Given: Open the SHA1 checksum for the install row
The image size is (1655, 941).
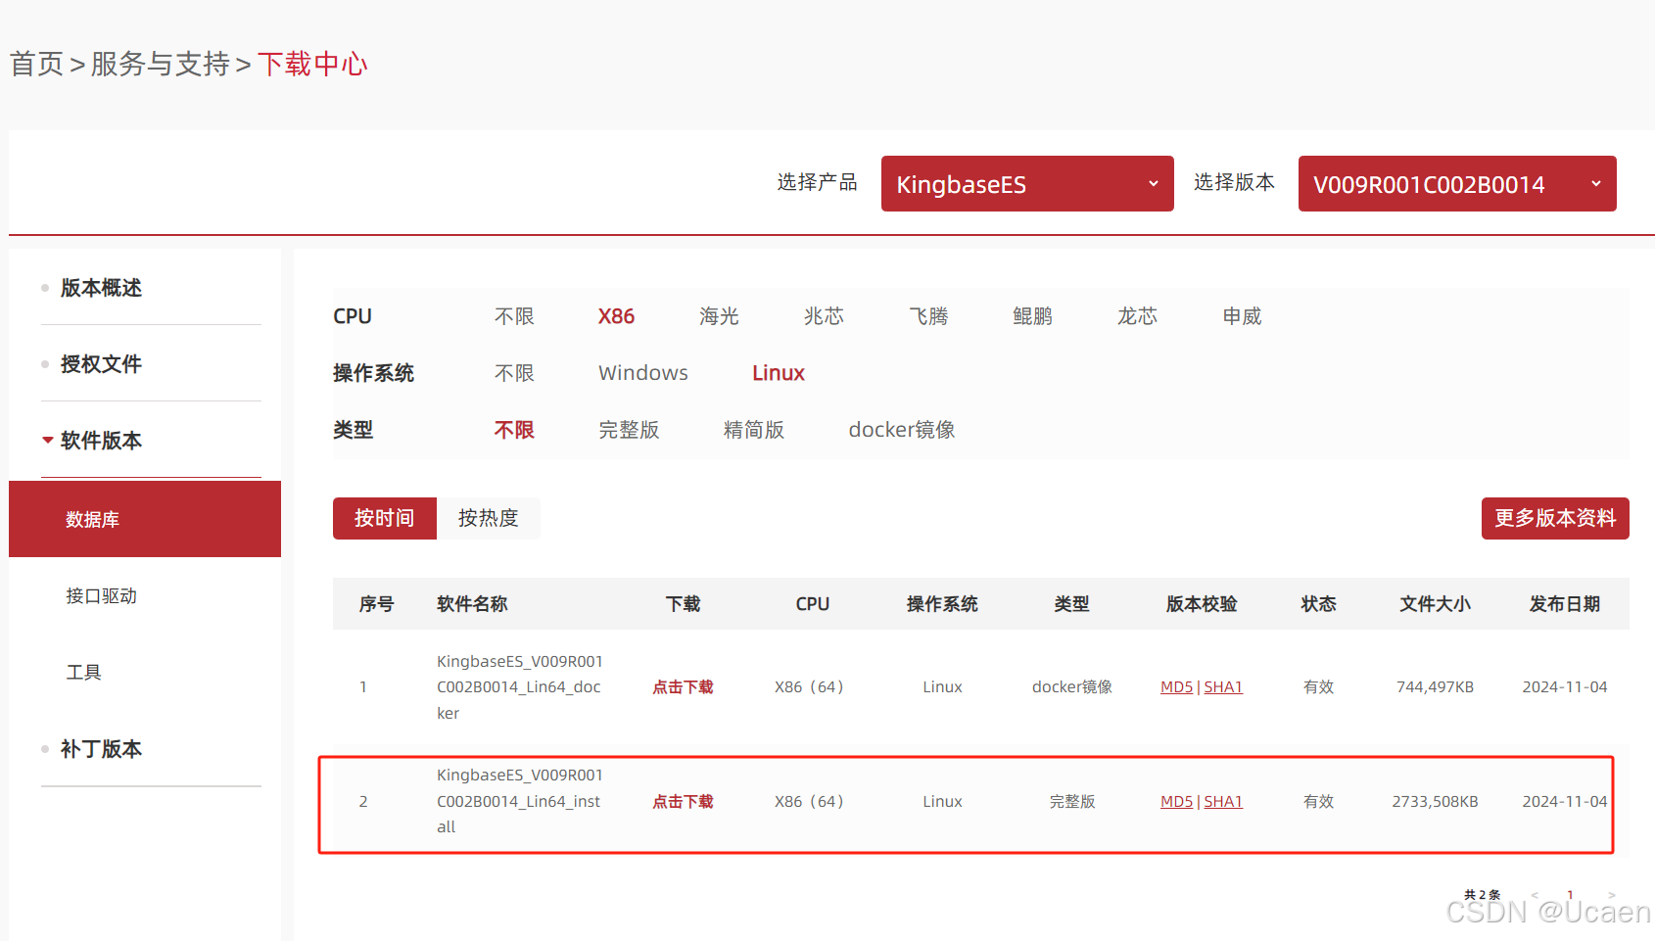Looking at the screenshot, I should [x=1223, y=802].
